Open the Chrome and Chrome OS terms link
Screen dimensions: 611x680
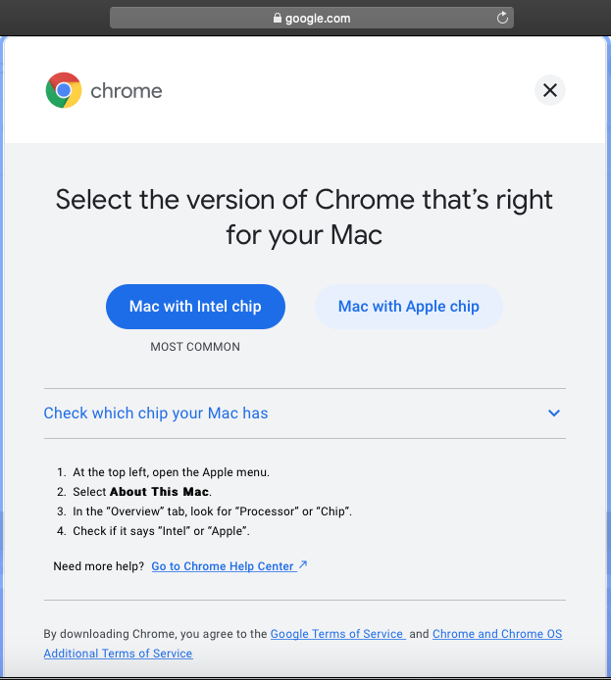(x=303, y=644)
